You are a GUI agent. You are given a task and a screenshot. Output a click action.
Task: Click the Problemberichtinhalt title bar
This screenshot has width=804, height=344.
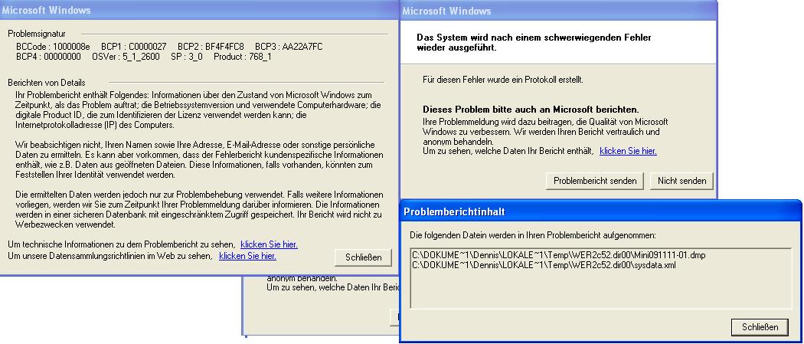click(600, 211)
